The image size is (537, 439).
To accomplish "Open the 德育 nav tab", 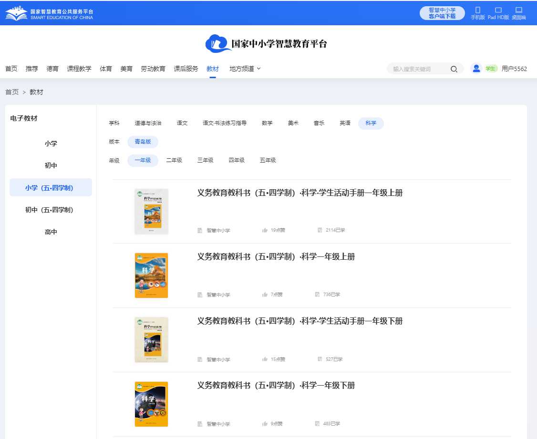I will (x=52, y=69).
